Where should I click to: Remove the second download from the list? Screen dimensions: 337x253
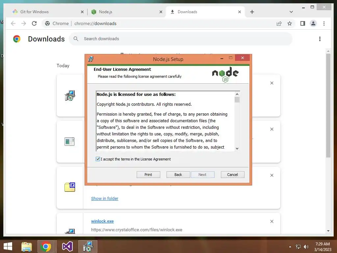point(272,129)
